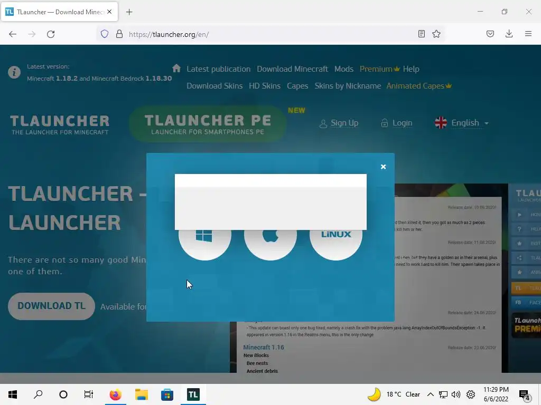
Task: Open the notification center icon
Action: pyautogui.click(x=525, y=395)
